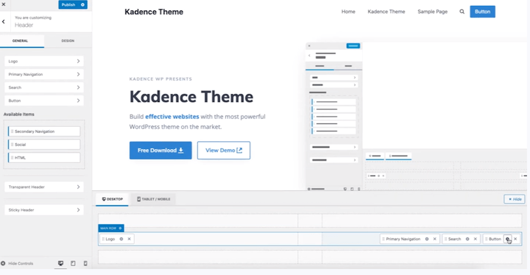This screenshot has width=530, height=275.
Task: Select the Social available item
Action: [44, 145]
